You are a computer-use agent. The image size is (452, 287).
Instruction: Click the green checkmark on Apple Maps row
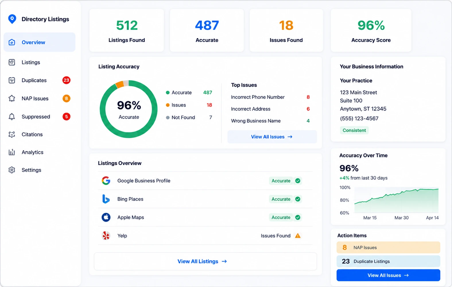pos(298,217)
